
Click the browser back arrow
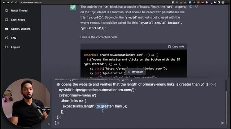click(x=4, y=3)
